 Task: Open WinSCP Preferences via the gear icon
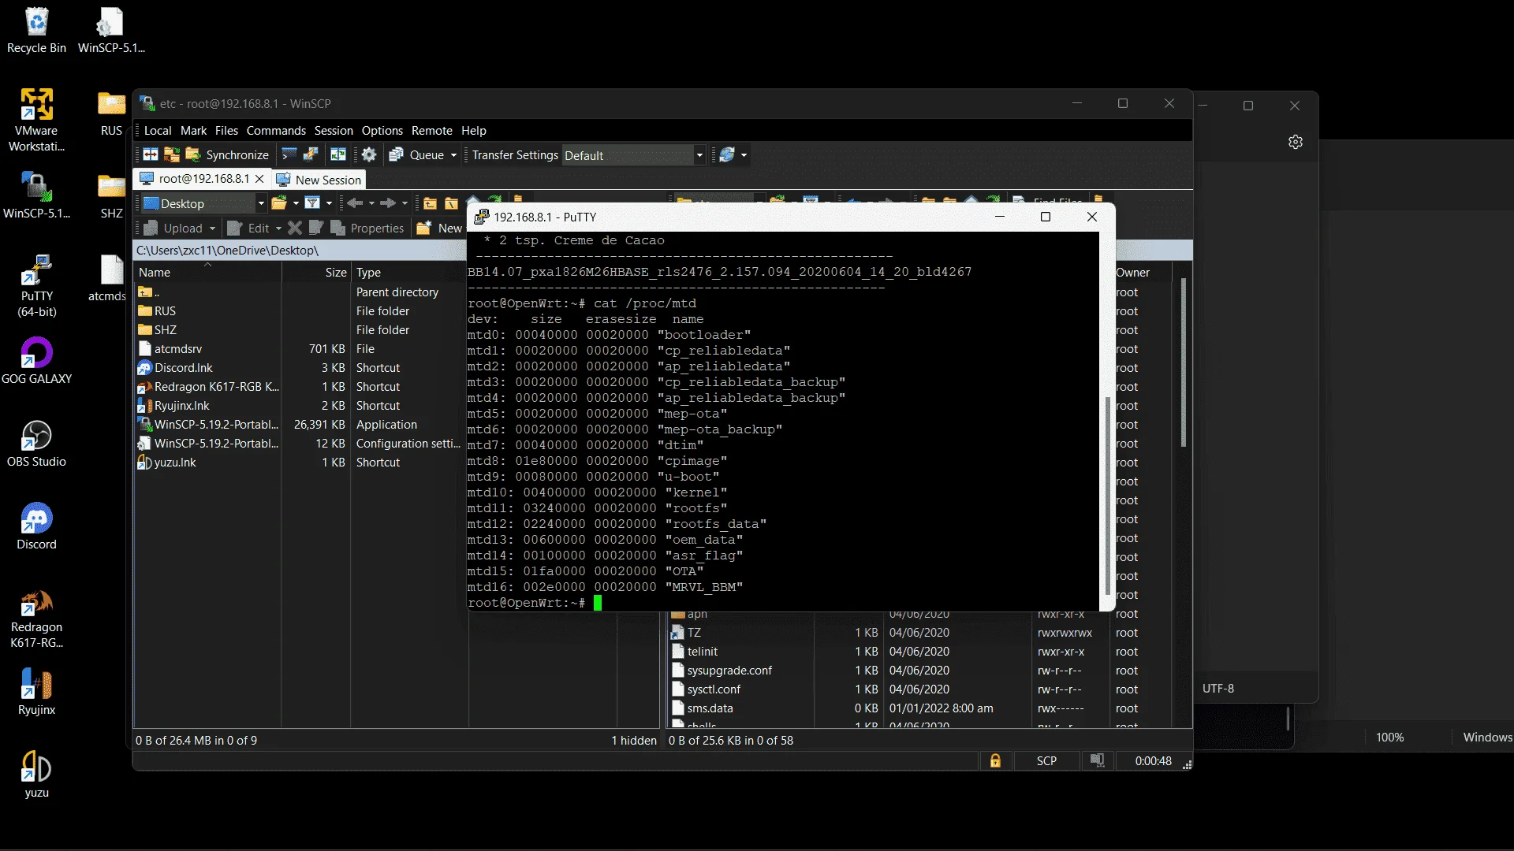(x=368, y=155)
